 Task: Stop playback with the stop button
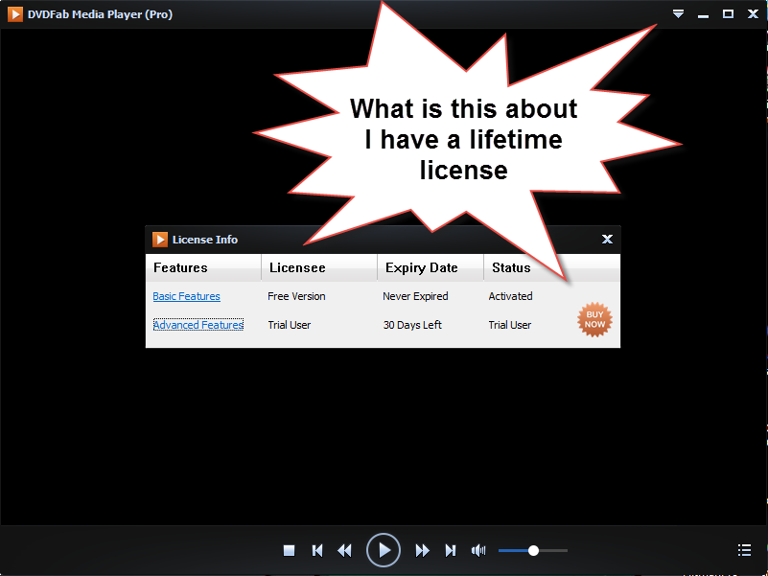289,550
